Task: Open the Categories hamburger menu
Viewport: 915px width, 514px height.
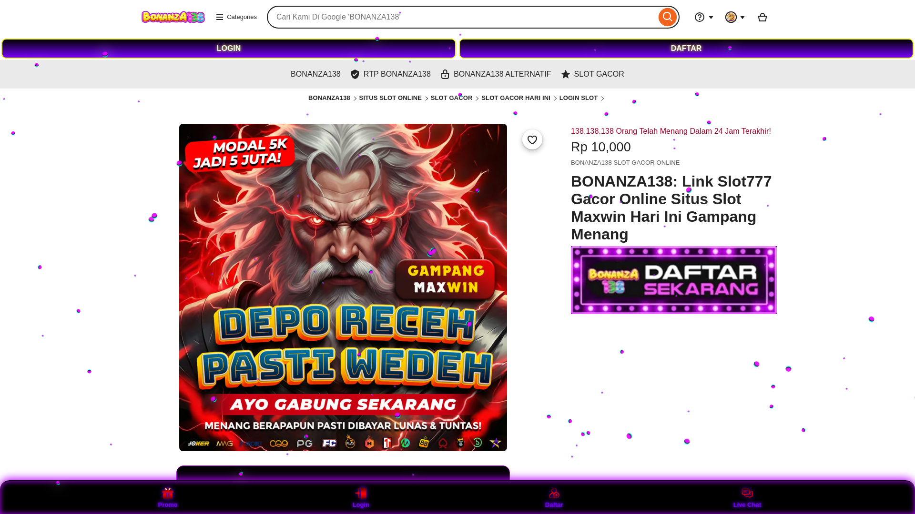Action: (236, 17)
